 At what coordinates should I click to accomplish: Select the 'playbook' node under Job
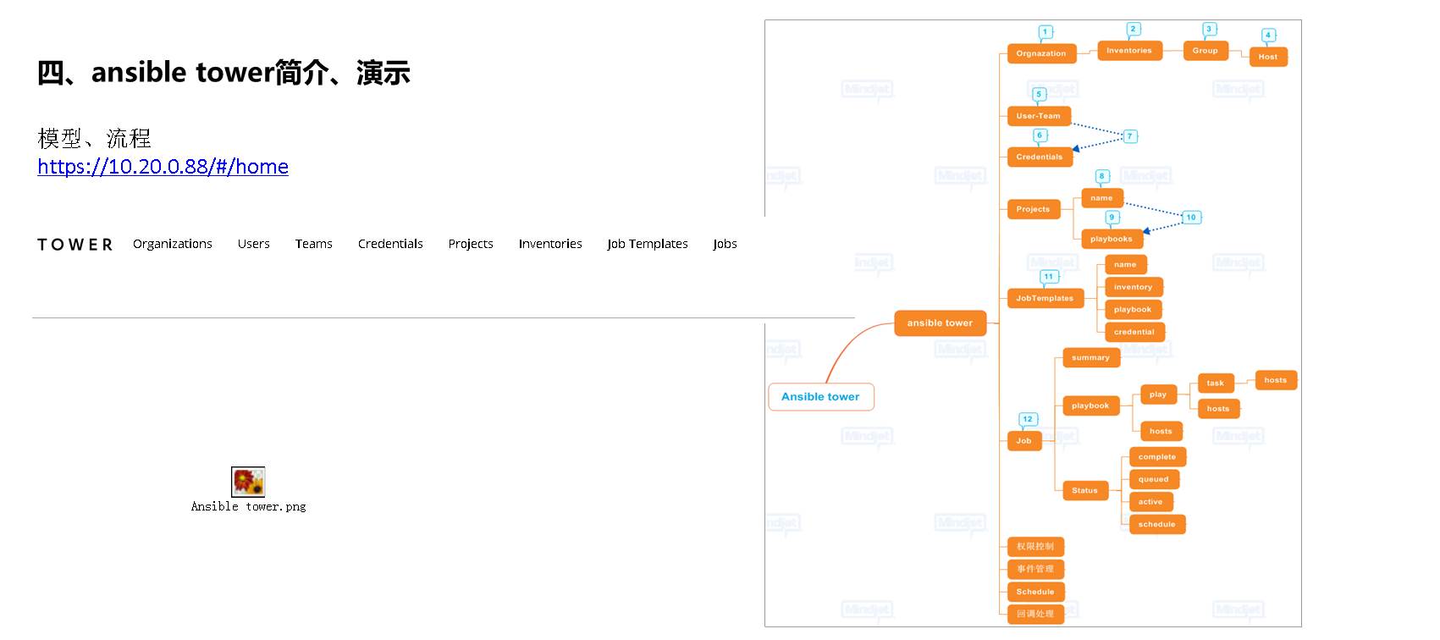(x=1090, y=406)
